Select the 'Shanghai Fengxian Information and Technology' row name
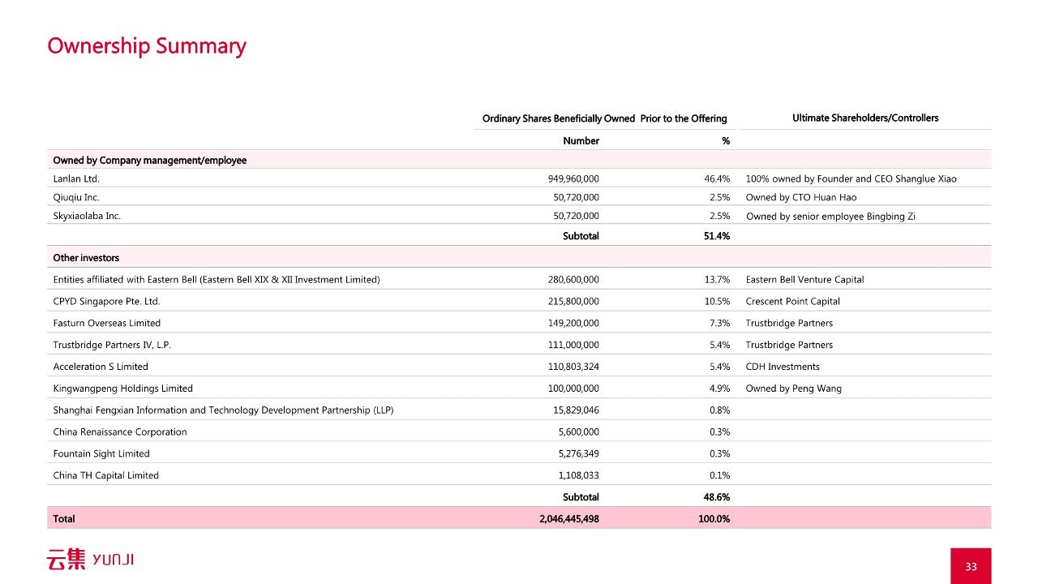This screenshot has height=584, width=1038. 223,410
